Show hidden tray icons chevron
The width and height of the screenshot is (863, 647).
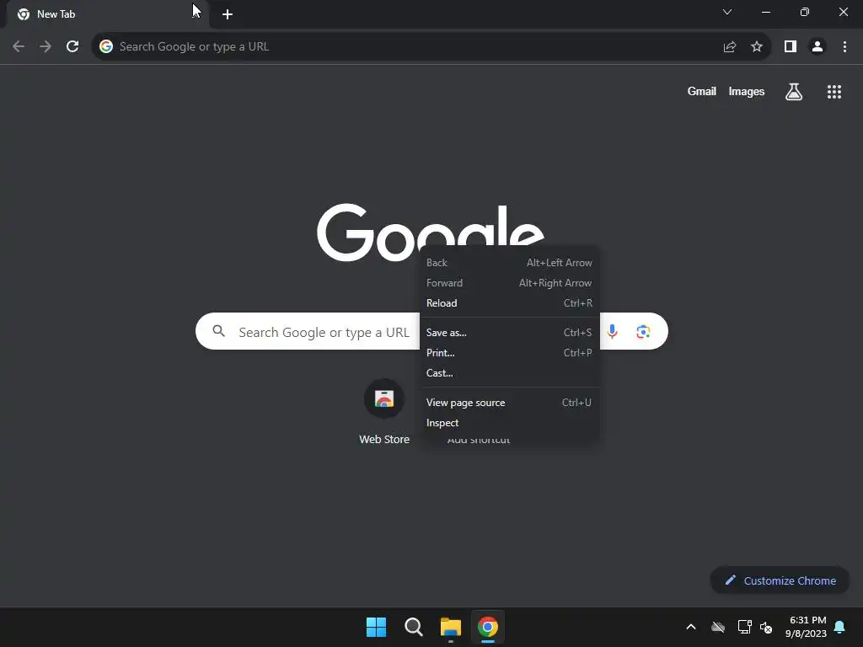click(x=691, y=627)
